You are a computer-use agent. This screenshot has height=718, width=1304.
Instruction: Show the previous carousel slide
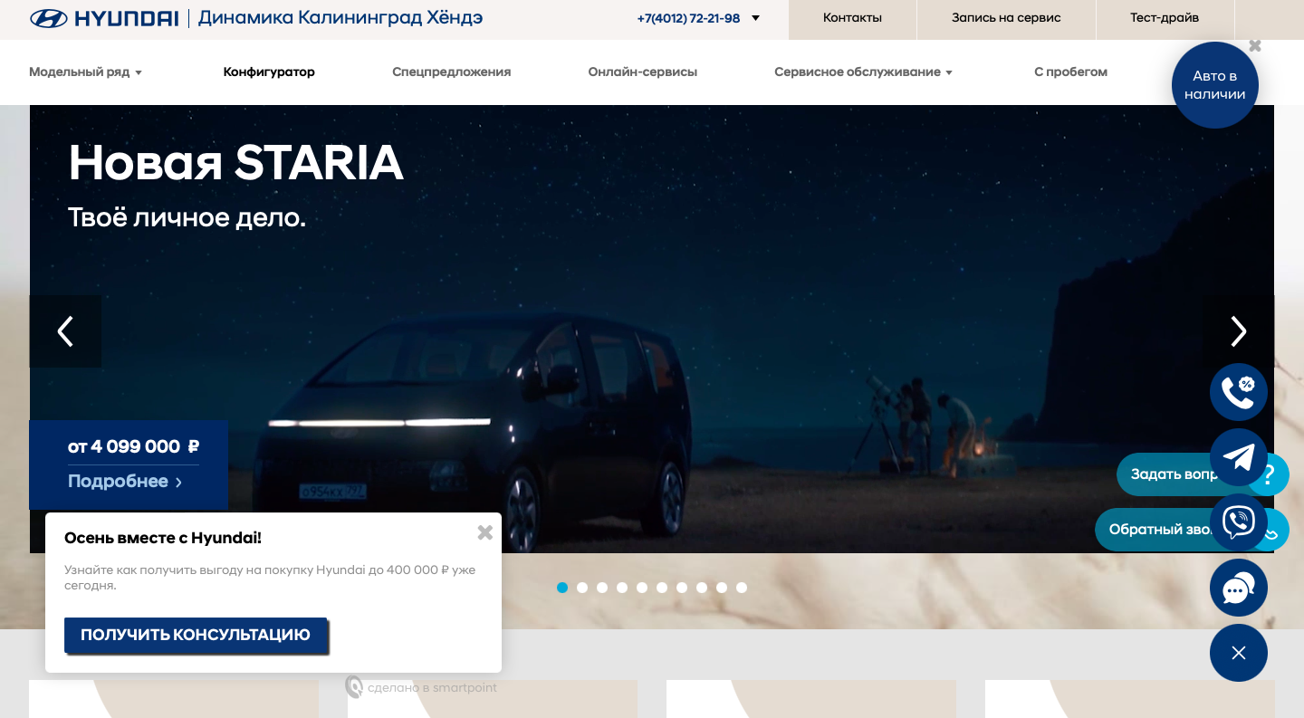65,331
